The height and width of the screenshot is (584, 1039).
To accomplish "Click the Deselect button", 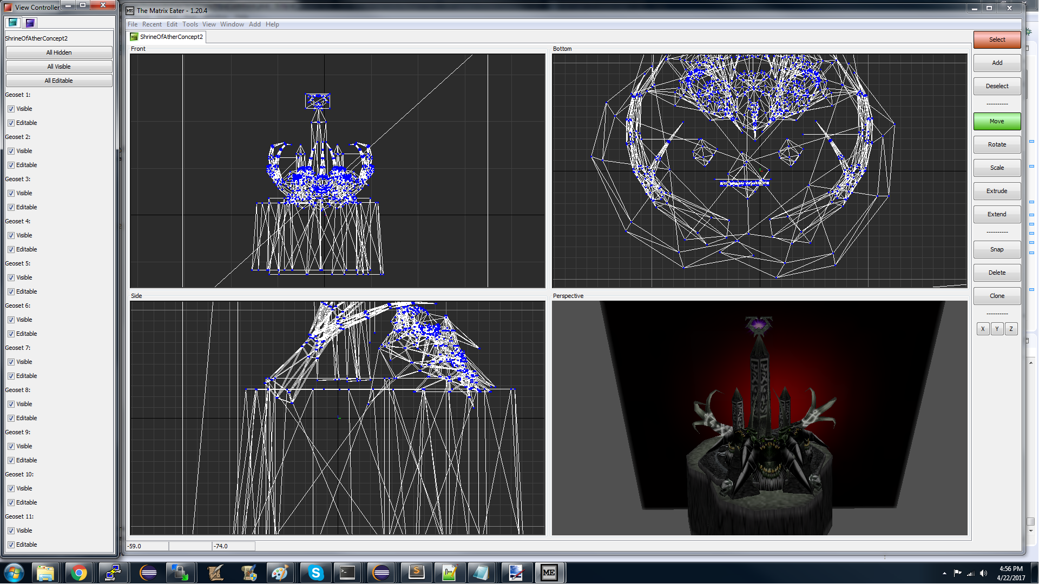I will 997,86.
